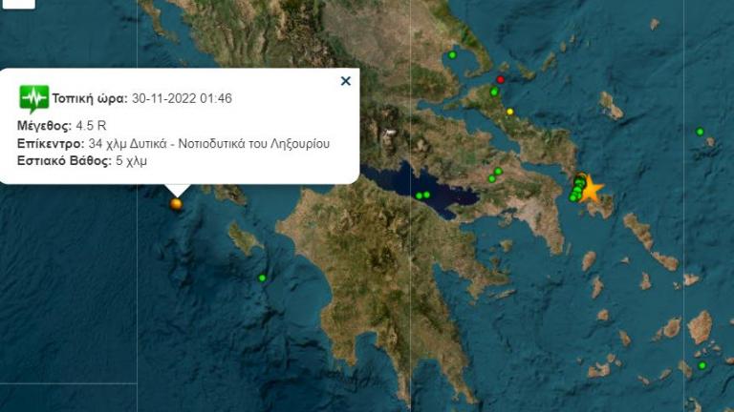Screen dimensions: 734x412
Task: Select green marker in sea south of Zakynthos
Action: pos(262,278)
